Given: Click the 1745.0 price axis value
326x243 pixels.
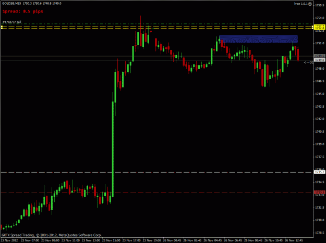Looking at the screenshot, I should [320, 94].
